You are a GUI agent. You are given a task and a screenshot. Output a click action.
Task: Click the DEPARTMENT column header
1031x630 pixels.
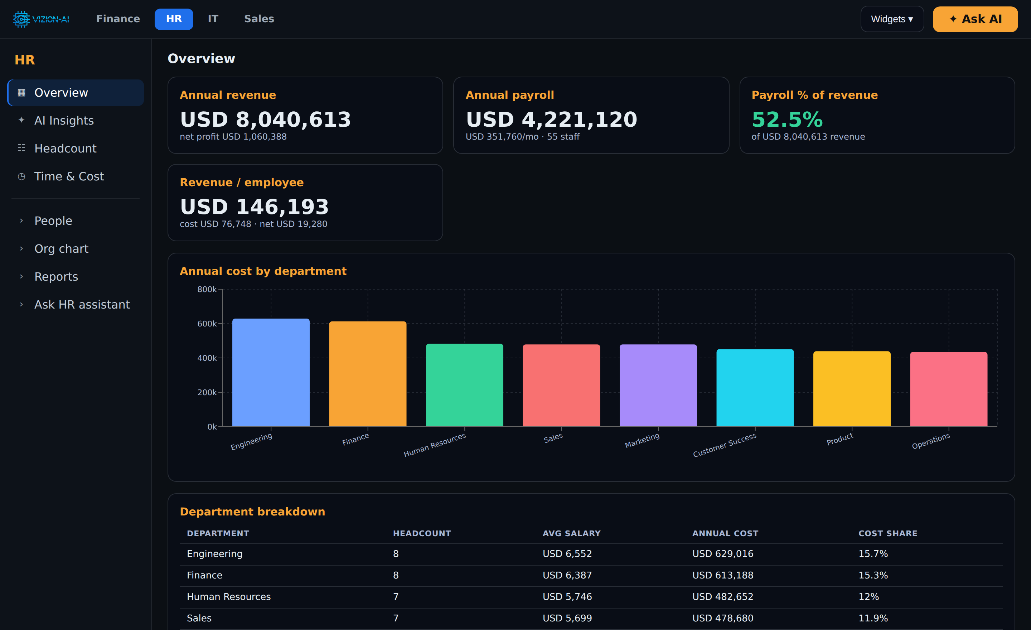[x=218, y=533]
